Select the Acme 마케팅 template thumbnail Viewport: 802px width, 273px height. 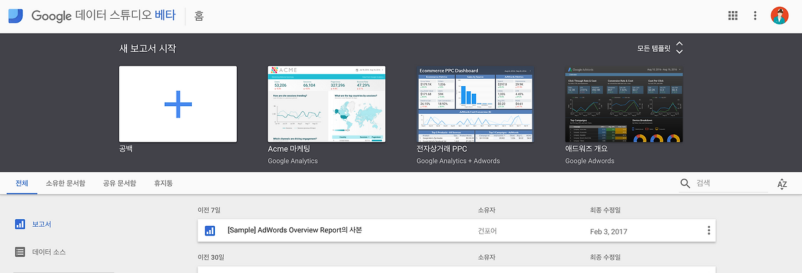click(326, 104)
